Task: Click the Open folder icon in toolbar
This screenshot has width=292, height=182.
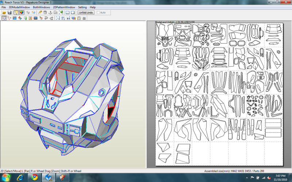Action: tap(4, 13)
